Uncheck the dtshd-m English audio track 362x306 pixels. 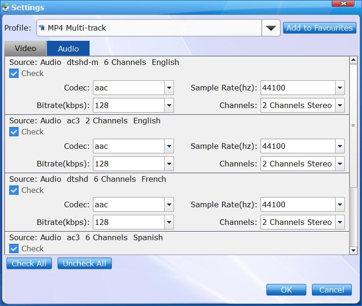pyautogui.click(x=14, y=73)
